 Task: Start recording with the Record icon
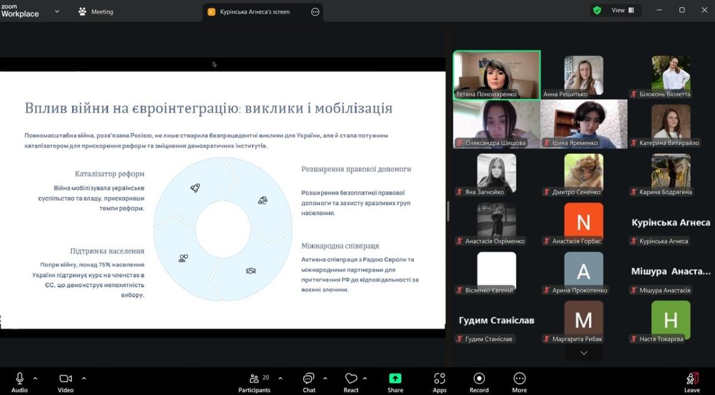coord(479,379)
